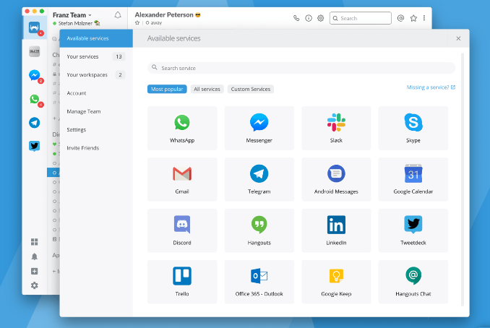Add the Skype service
Viewport: 490px width, 328px height.
(x=413, y=128)
